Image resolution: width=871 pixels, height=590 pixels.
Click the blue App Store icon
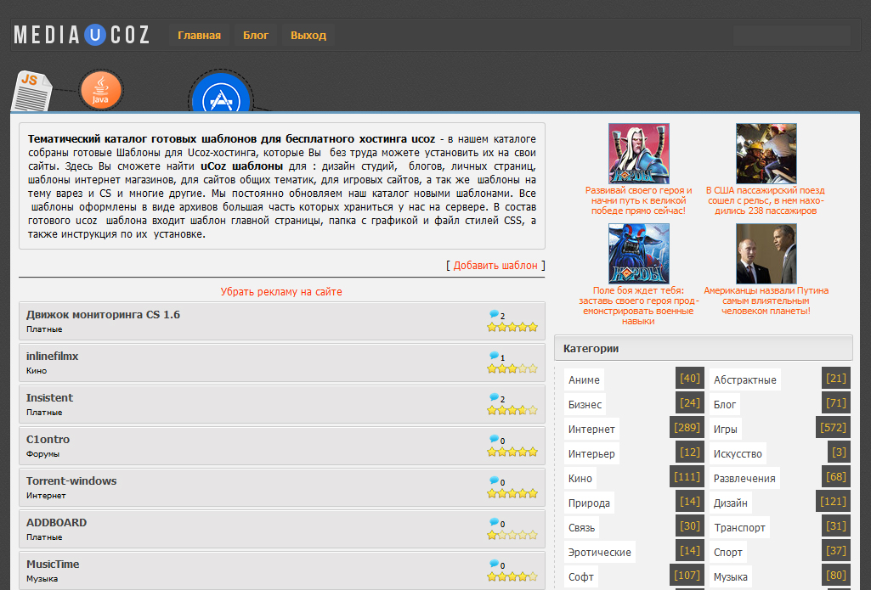[x=220, y=97]
